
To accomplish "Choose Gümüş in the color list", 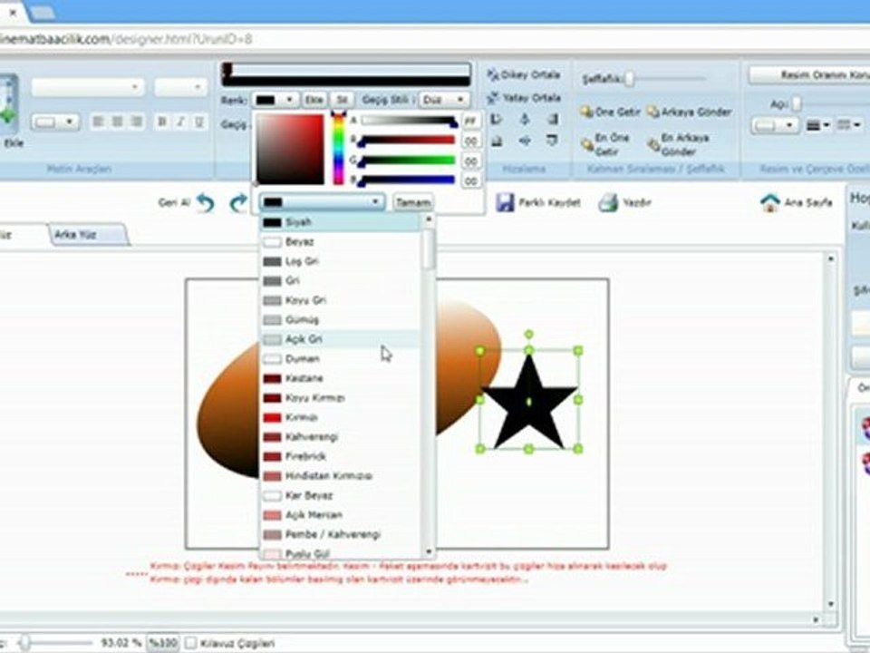I will click(340, 320).
